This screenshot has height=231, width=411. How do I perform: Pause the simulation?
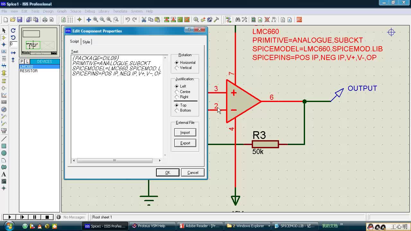coord(35,217)
